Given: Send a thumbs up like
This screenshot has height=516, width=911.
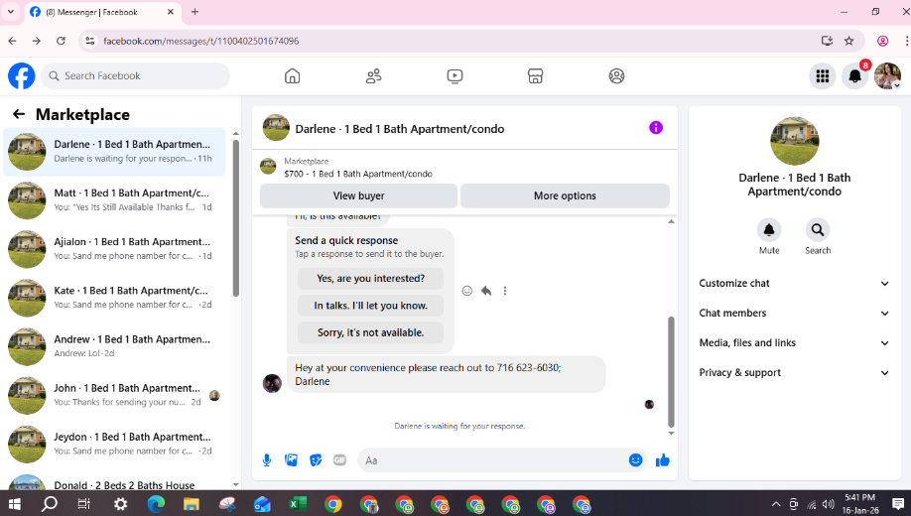Looking at the screenshot, I should 662,460.
